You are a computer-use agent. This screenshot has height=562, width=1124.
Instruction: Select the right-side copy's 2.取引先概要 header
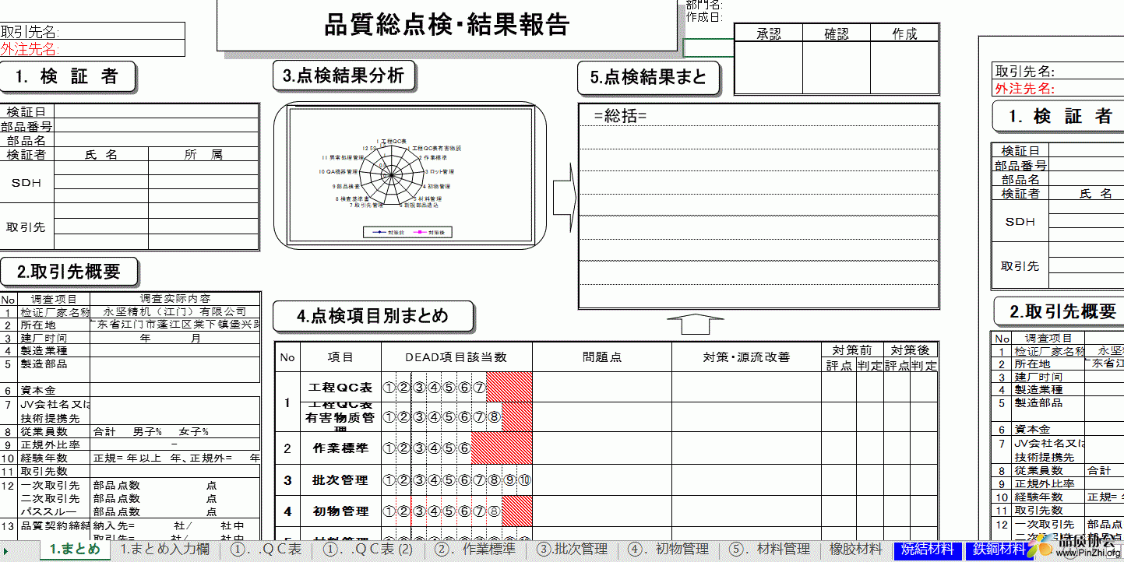[1059, 311]
